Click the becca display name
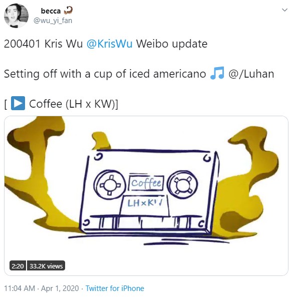The width and height of the screenshot is (290, 299). [x=51, y=11]
